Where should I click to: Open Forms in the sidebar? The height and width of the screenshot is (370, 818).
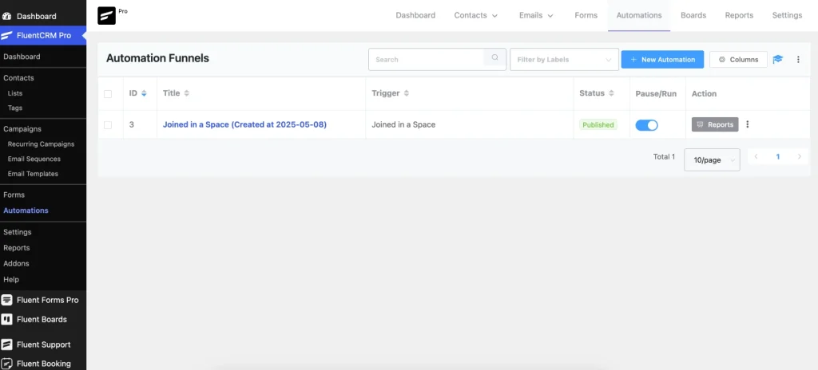pos(14,195)
